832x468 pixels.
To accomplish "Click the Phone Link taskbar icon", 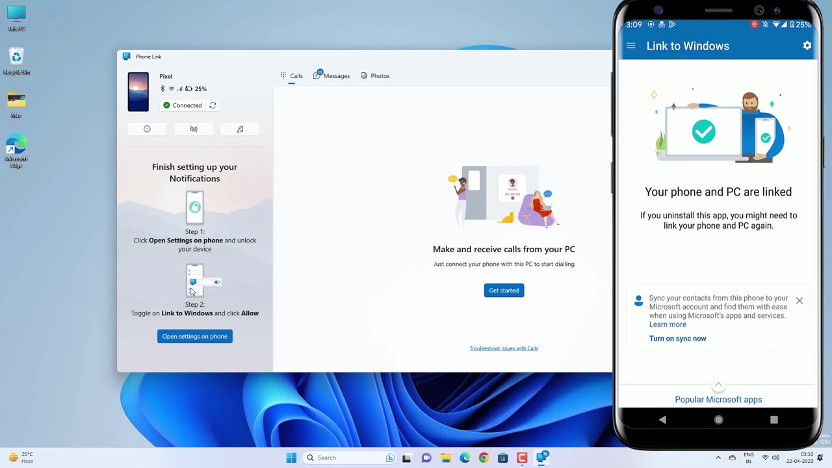I will coord(541,458).
